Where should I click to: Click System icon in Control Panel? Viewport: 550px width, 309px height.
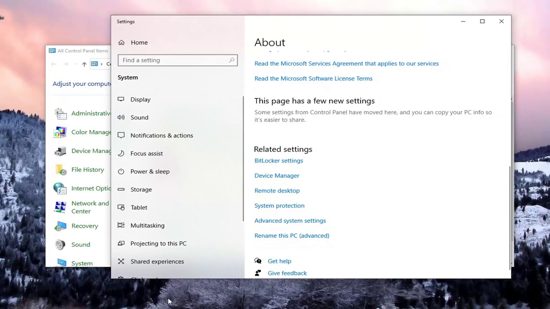click(x=61, y=262)
